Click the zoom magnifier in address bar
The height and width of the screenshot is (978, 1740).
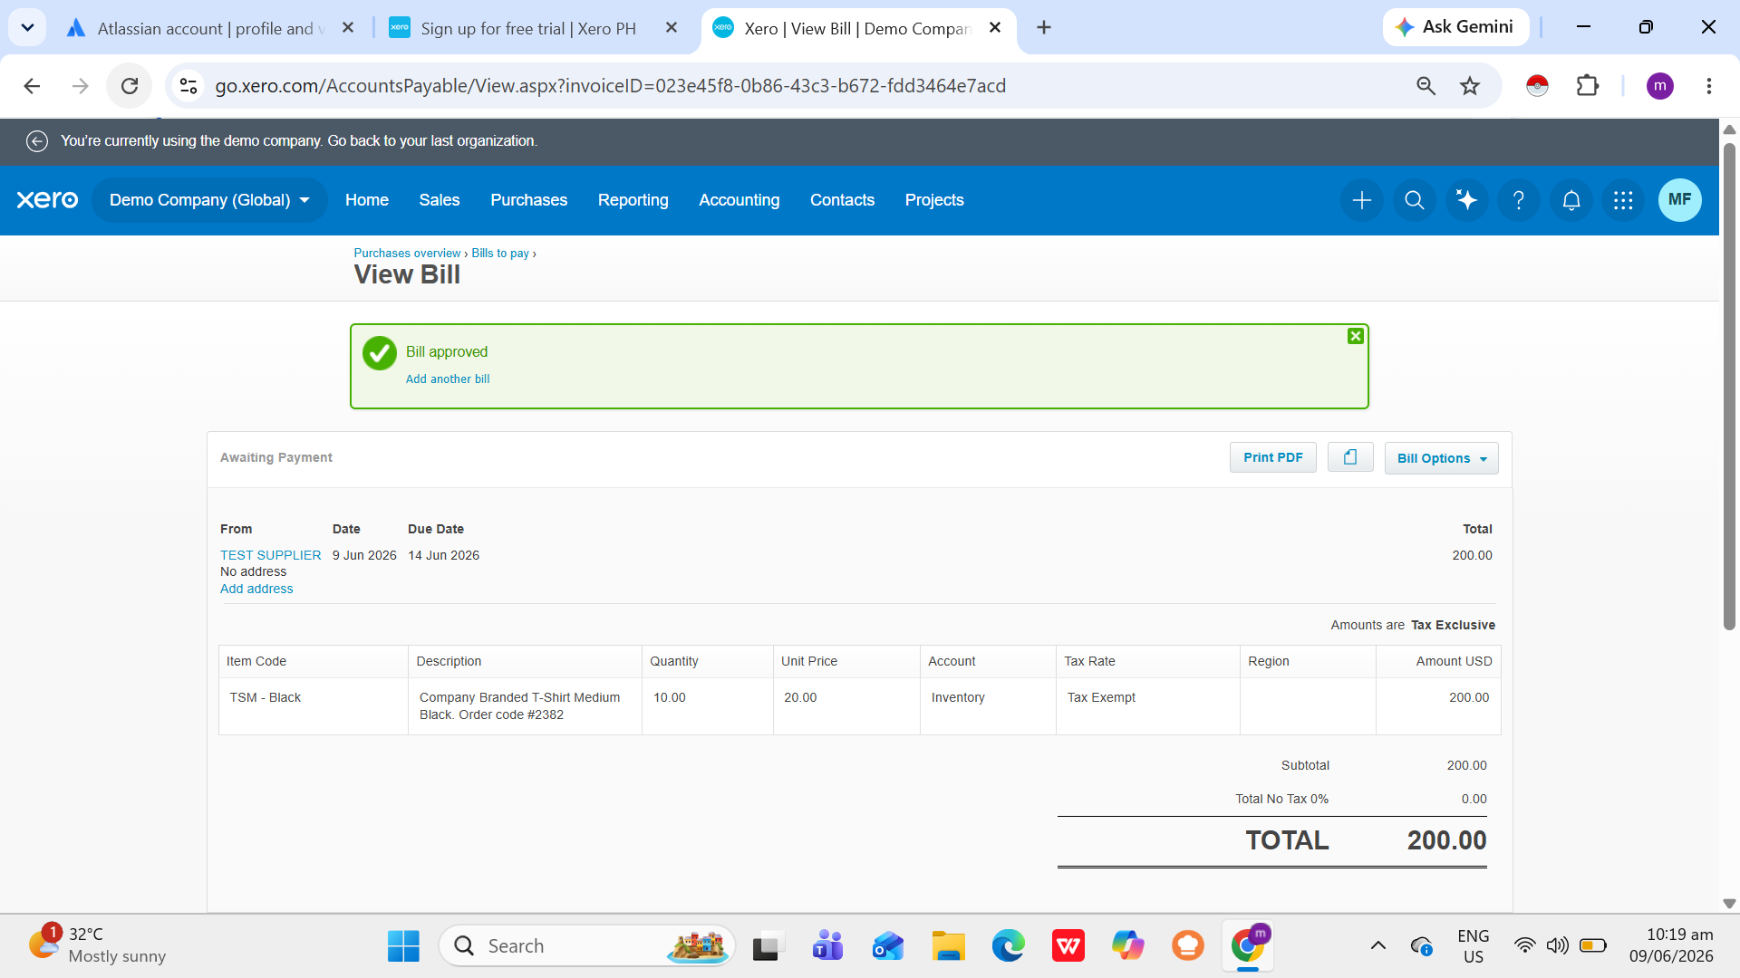[1426, 86]
